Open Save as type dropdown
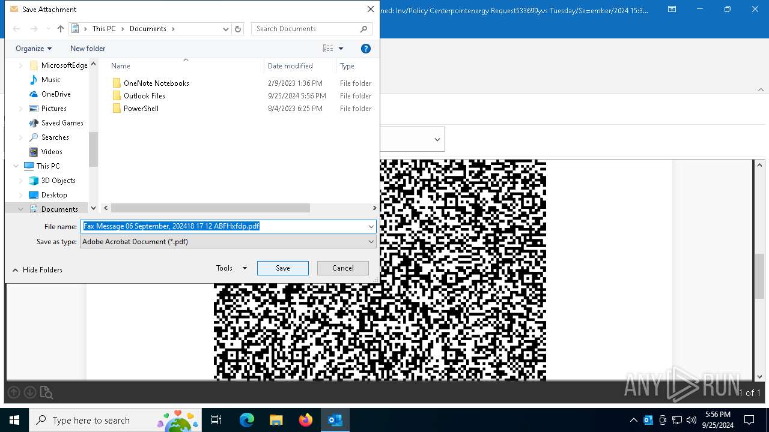Image resolution: width=769 pixels, height=432 pixels. tap(228, 242)
